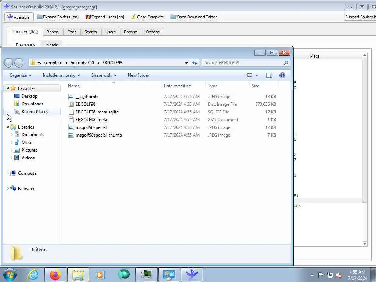Click the 'complete' breadcrumb in address bar

[53, 63]
